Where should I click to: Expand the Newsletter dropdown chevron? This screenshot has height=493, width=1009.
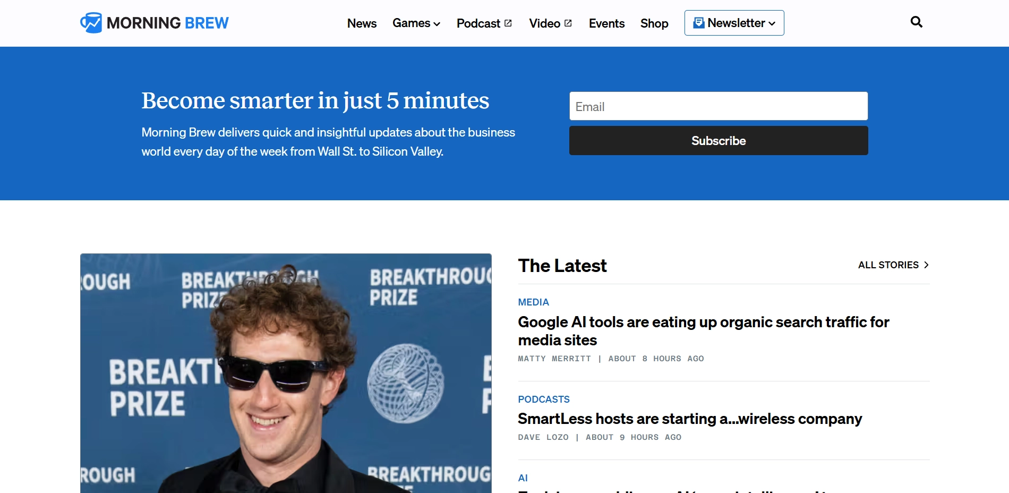pos(772,23)
